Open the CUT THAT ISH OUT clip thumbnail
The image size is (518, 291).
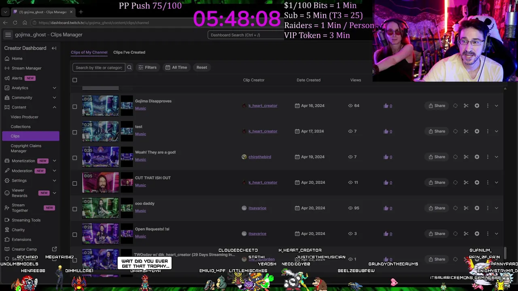(101, 183)
